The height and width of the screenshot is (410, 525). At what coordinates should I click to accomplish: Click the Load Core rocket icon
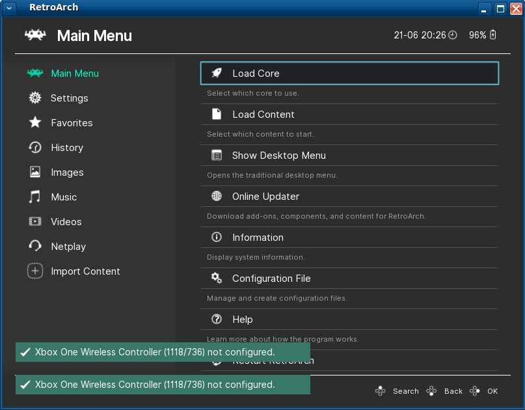click(217, 73)
